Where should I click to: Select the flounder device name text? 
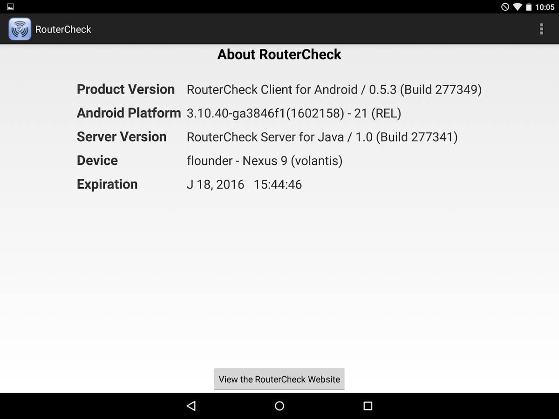coord(207,161)
